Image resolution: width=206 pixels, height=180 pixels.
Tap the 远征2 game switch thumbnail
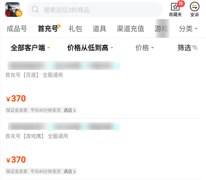point(13,10)
